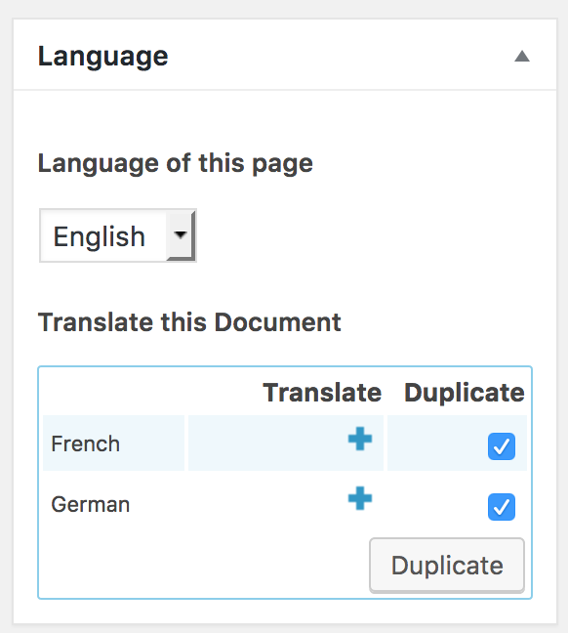Uncheck the French duplicate checkbox
Image resolution: width=568 pixels, height=633 pixels.
[502, 446]
